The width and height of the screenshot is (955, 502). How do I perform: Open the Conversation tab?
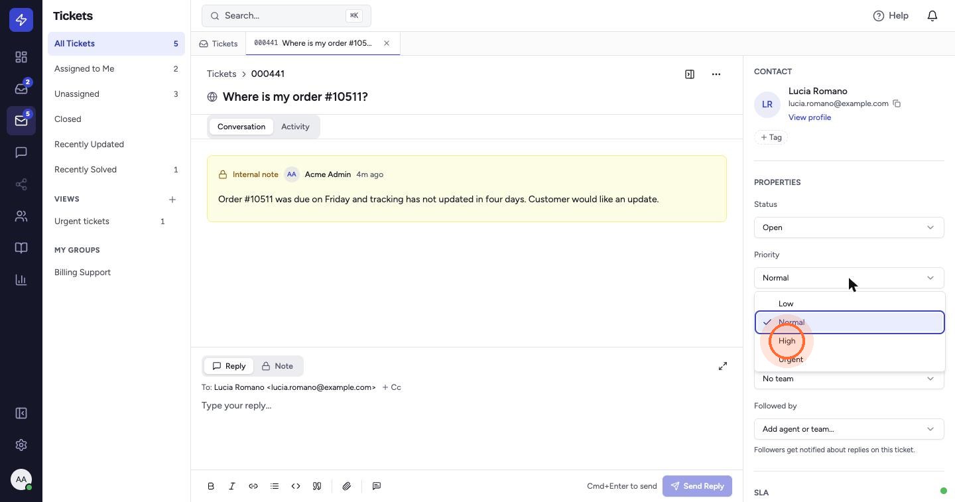tap(241, 127)
